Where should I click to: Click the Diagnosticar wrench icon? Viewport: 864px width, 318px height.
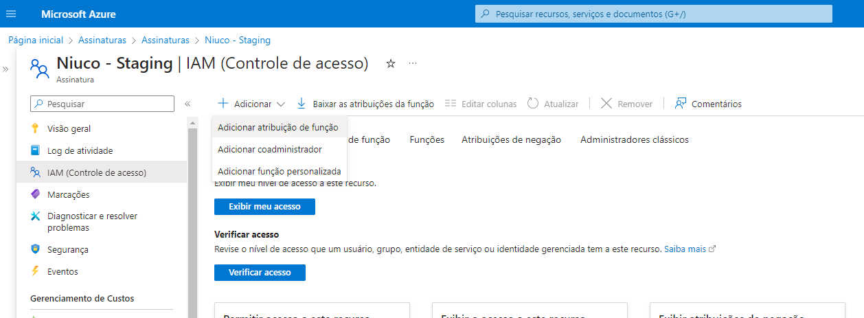pos(36,216)
